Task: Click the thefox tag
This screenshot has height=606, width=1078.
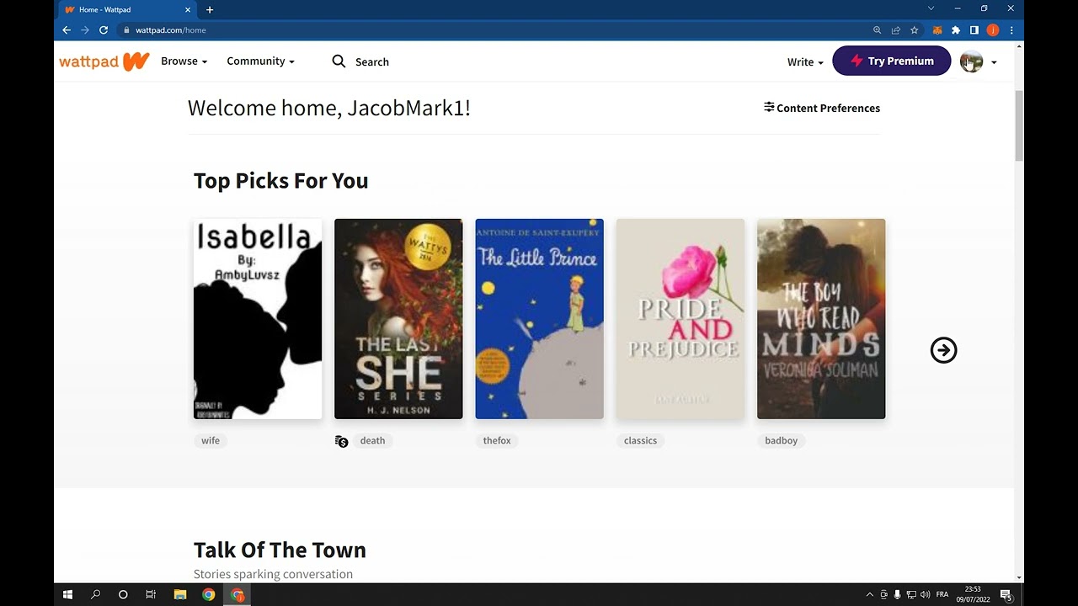Action: coord(497,440)
